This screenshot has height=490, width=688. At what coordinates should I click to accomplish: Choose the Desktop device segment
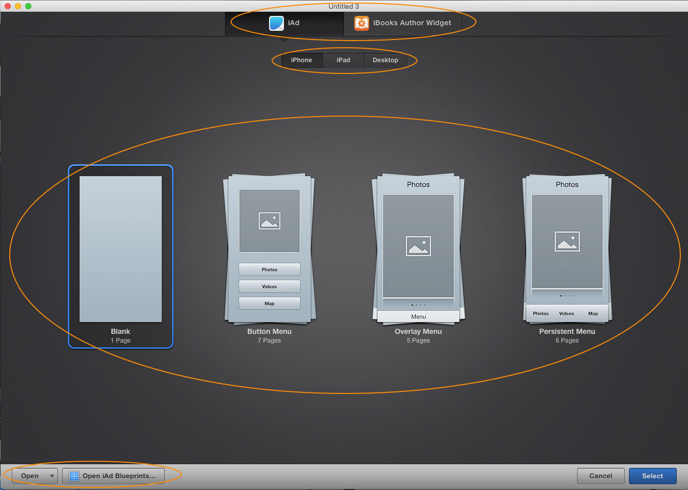(386, 60)
